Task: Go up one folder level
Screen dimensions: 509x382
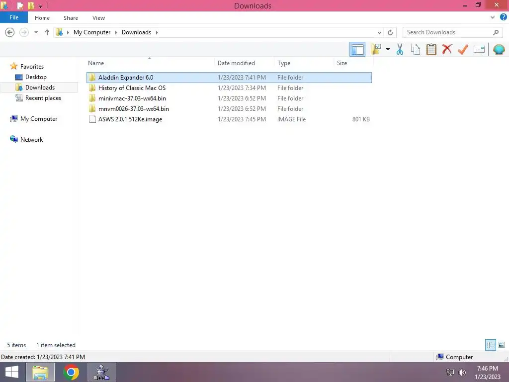Action: (x=47, y=32)
